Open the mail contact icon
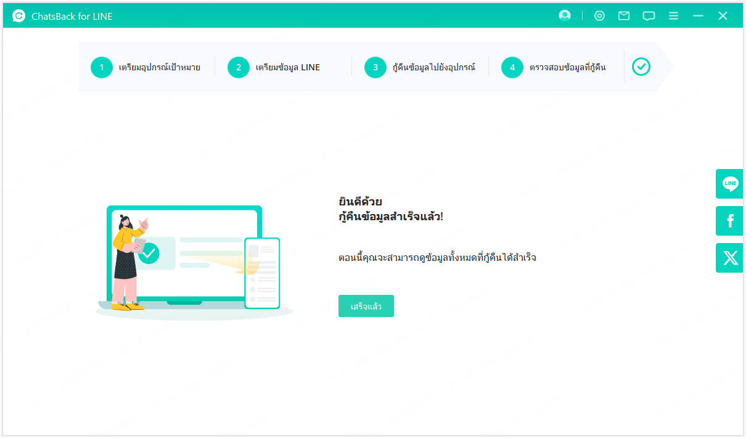 click(x=624, y=16)
